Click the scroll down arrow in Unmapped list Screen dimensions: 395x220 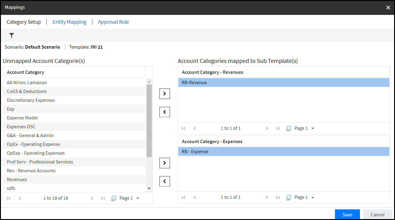149,188
